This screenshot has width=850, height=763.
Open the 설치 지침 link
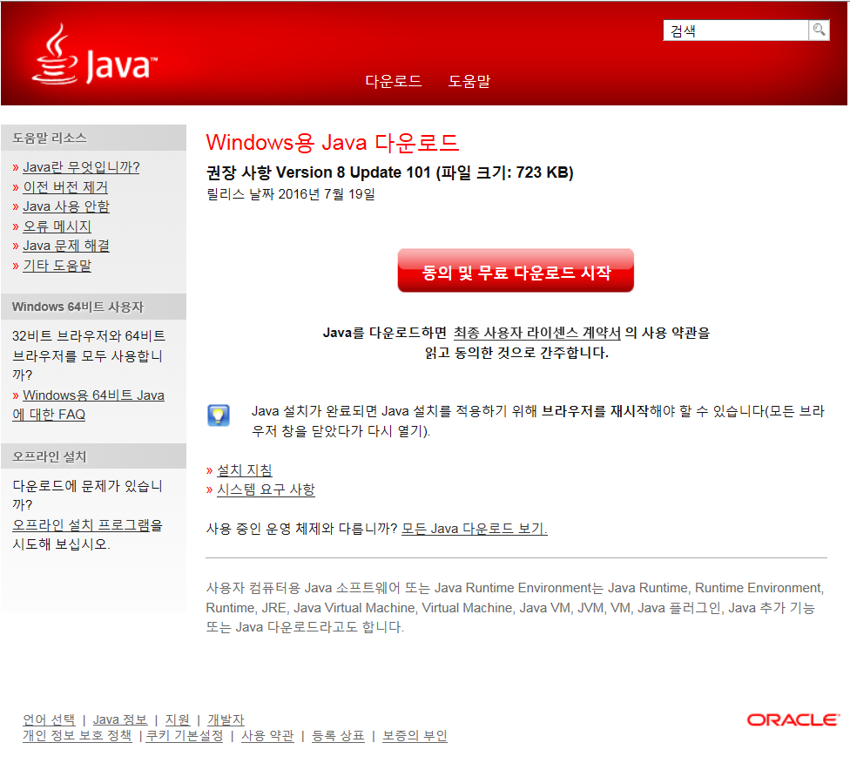coord(245,470)
